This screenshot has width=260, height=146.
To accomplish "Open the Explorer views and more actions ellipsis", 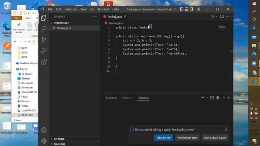I will [x=95, y=17].
